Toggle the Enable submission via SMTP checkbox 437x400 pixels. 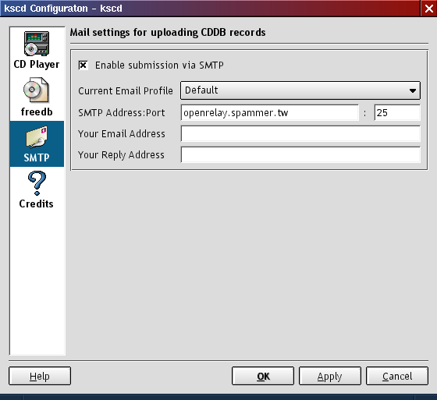[83, 65]
